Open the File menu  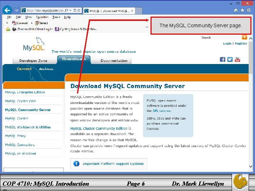[9, 17]
